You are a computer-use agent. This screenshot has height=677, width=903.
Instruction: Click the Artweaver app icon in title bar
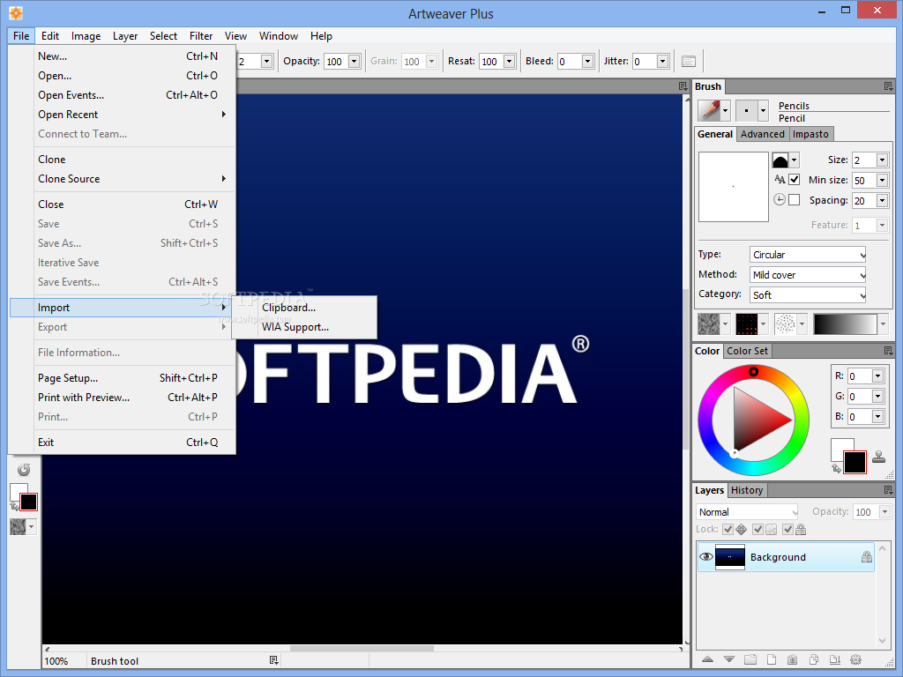(16, 12)
